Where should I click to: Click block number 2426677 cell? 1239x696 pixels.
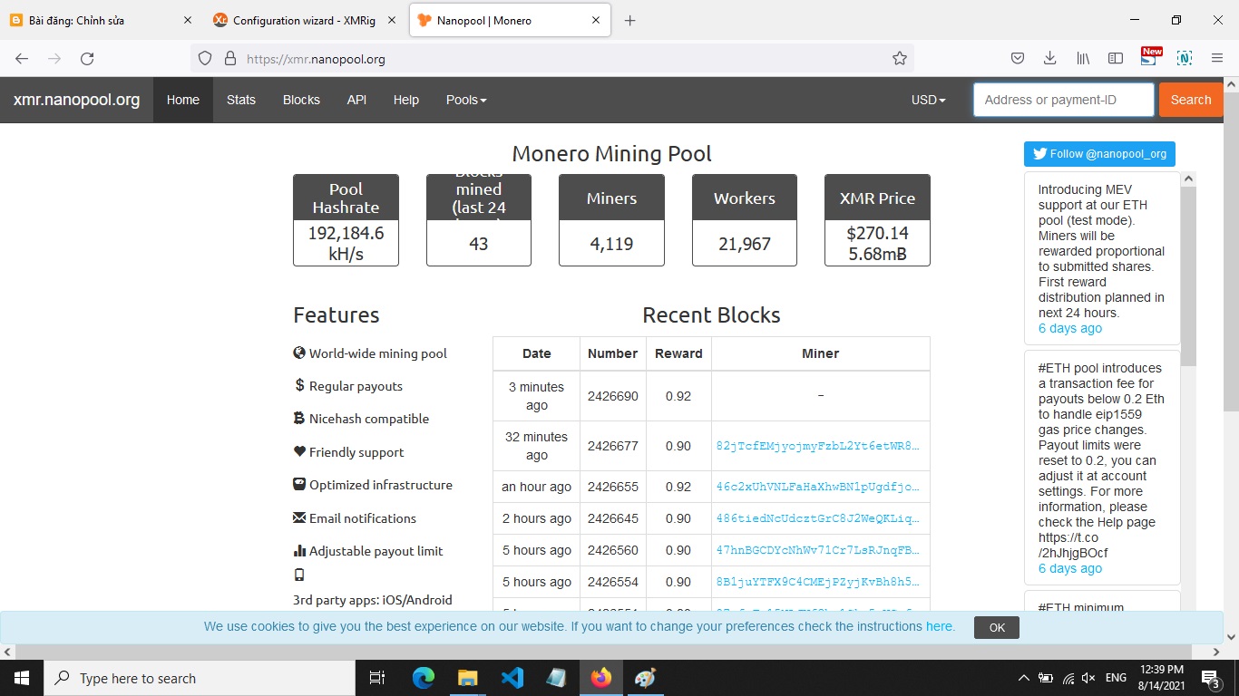pos(612,446)
